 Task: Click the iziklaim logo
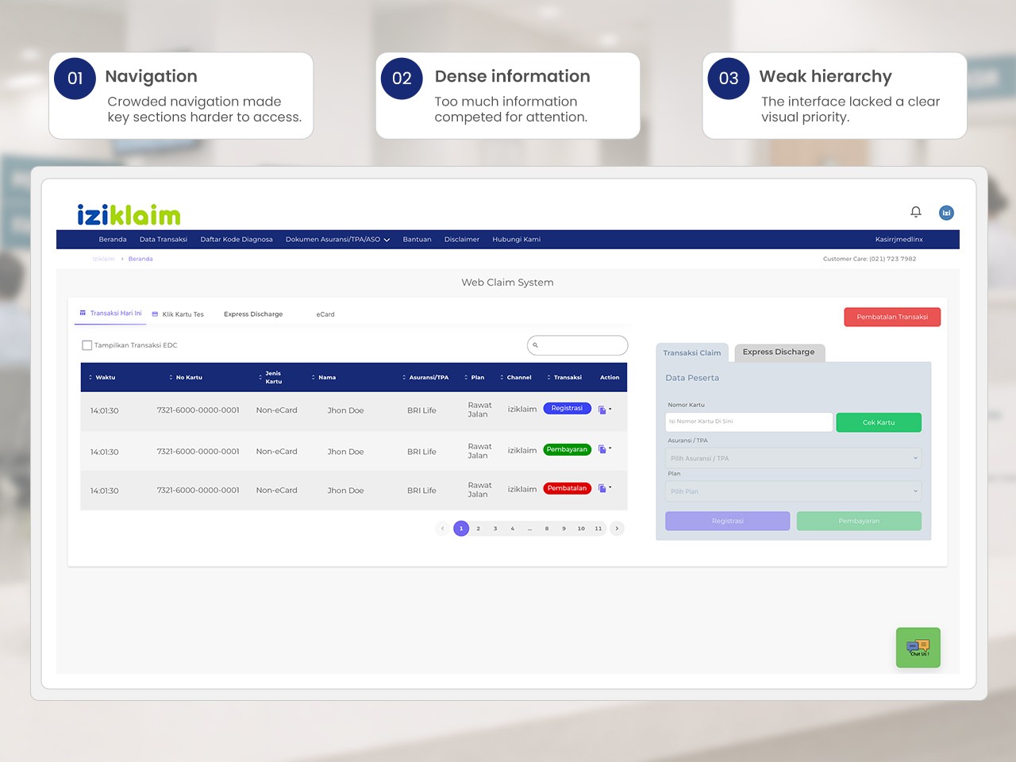[x=129, y=214]
